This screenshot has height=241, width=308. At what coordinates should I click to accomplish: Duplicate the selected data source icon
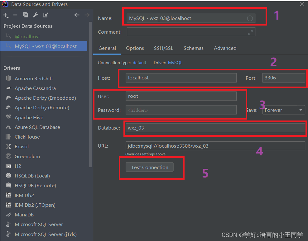26,15
